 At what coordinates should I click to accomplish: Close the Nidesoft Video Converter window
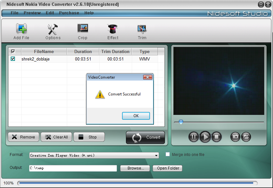pos(268,5)
